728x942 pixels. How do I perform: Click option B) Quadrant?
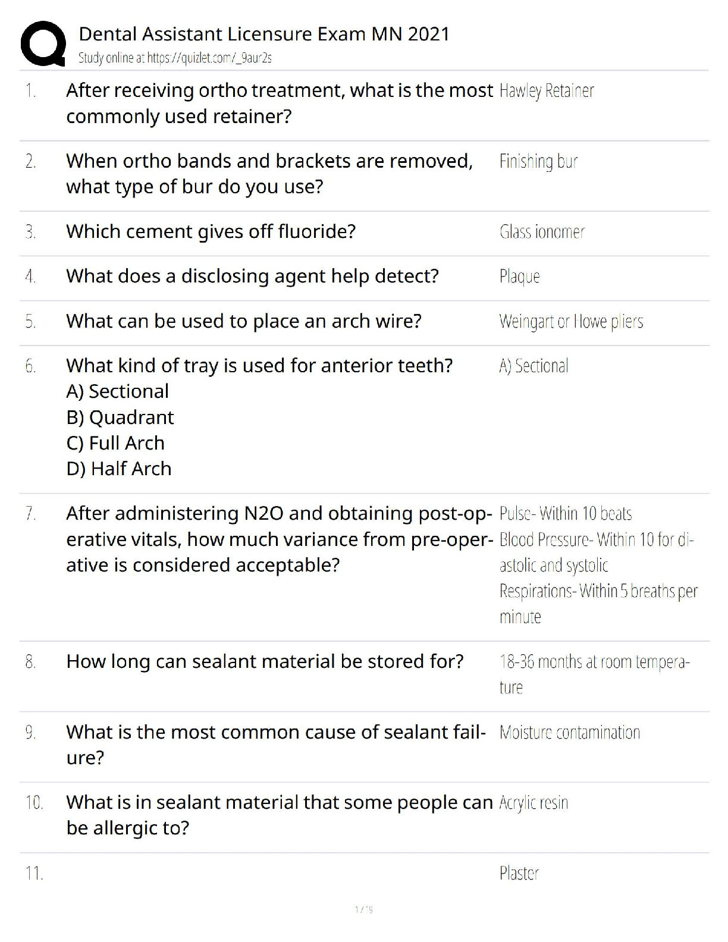coord(120,417)
